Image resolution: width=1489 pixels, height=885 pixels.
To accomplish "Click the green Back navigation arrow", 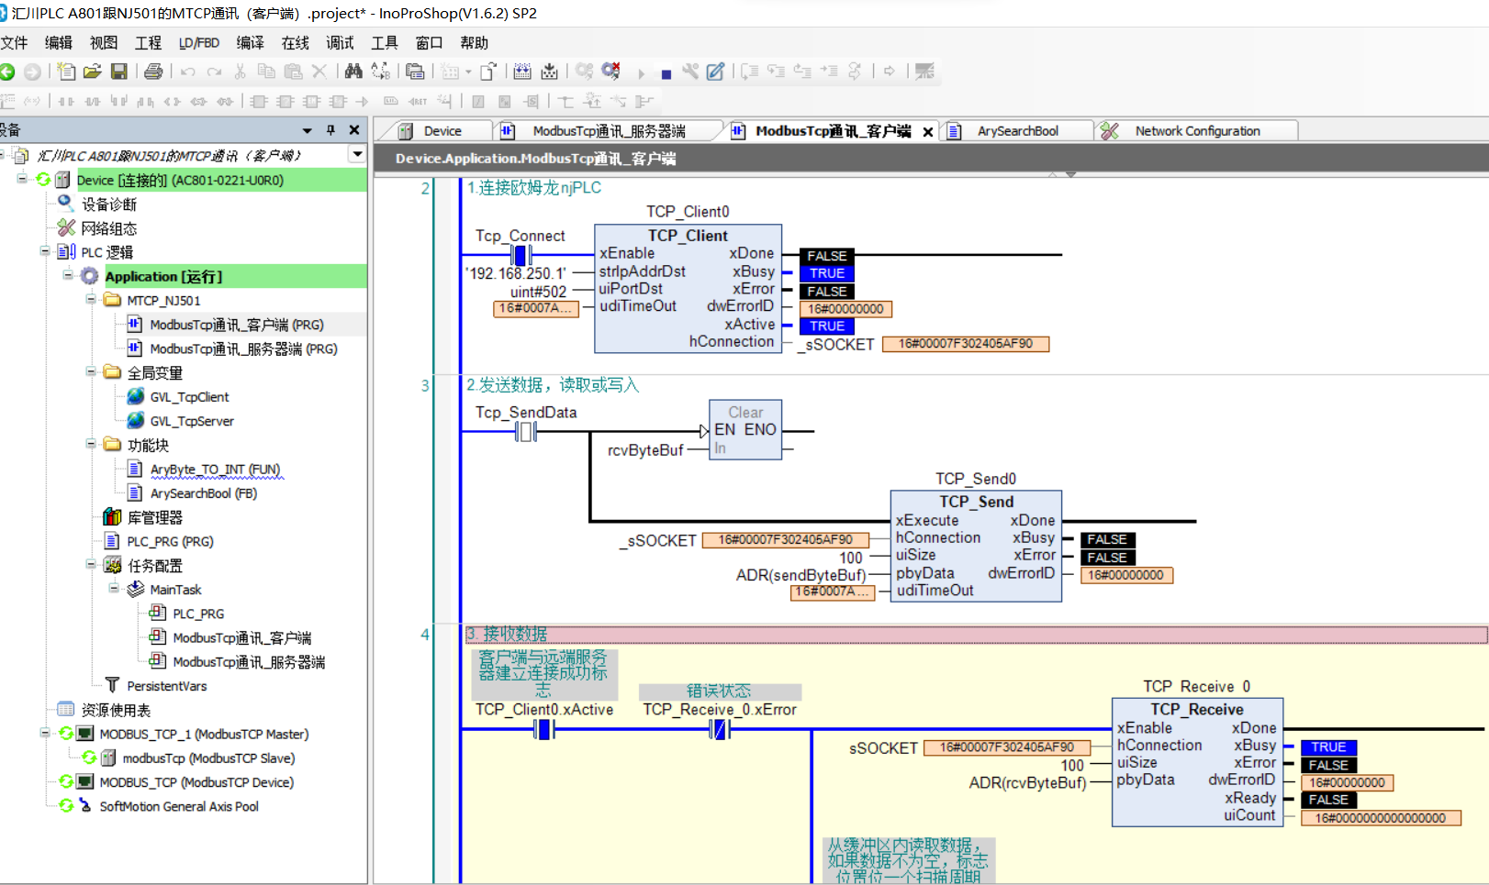I will (7, 72).
